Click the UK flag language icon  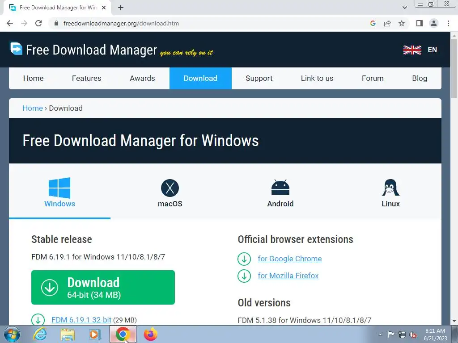pos(412,50)
